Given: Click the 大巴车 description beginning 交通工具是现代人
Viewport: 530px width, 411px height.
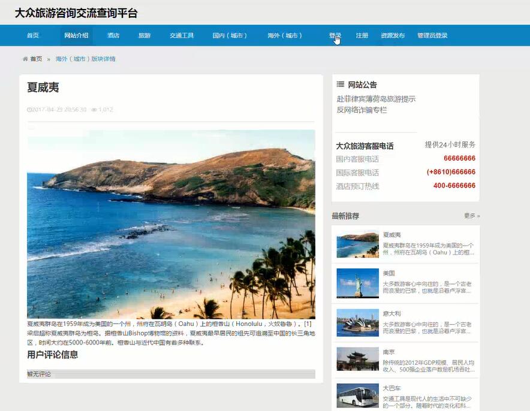Looking at the screenshot, I should 427,402.
